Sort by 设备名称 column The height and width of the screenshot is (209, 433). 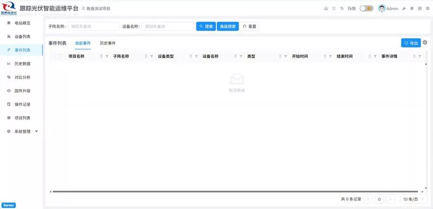coord(235,57)
